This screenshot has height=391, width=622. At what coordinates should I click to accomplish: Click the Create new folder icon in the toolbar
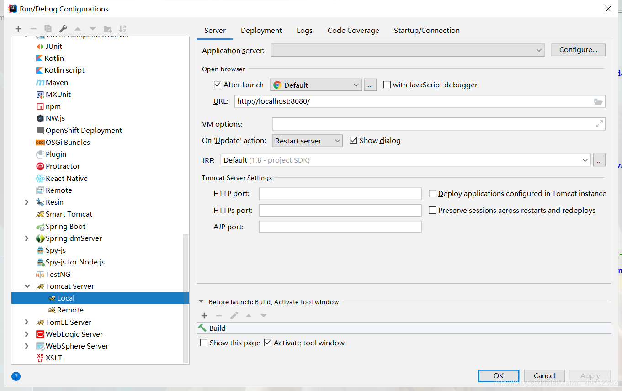[108, 29]
